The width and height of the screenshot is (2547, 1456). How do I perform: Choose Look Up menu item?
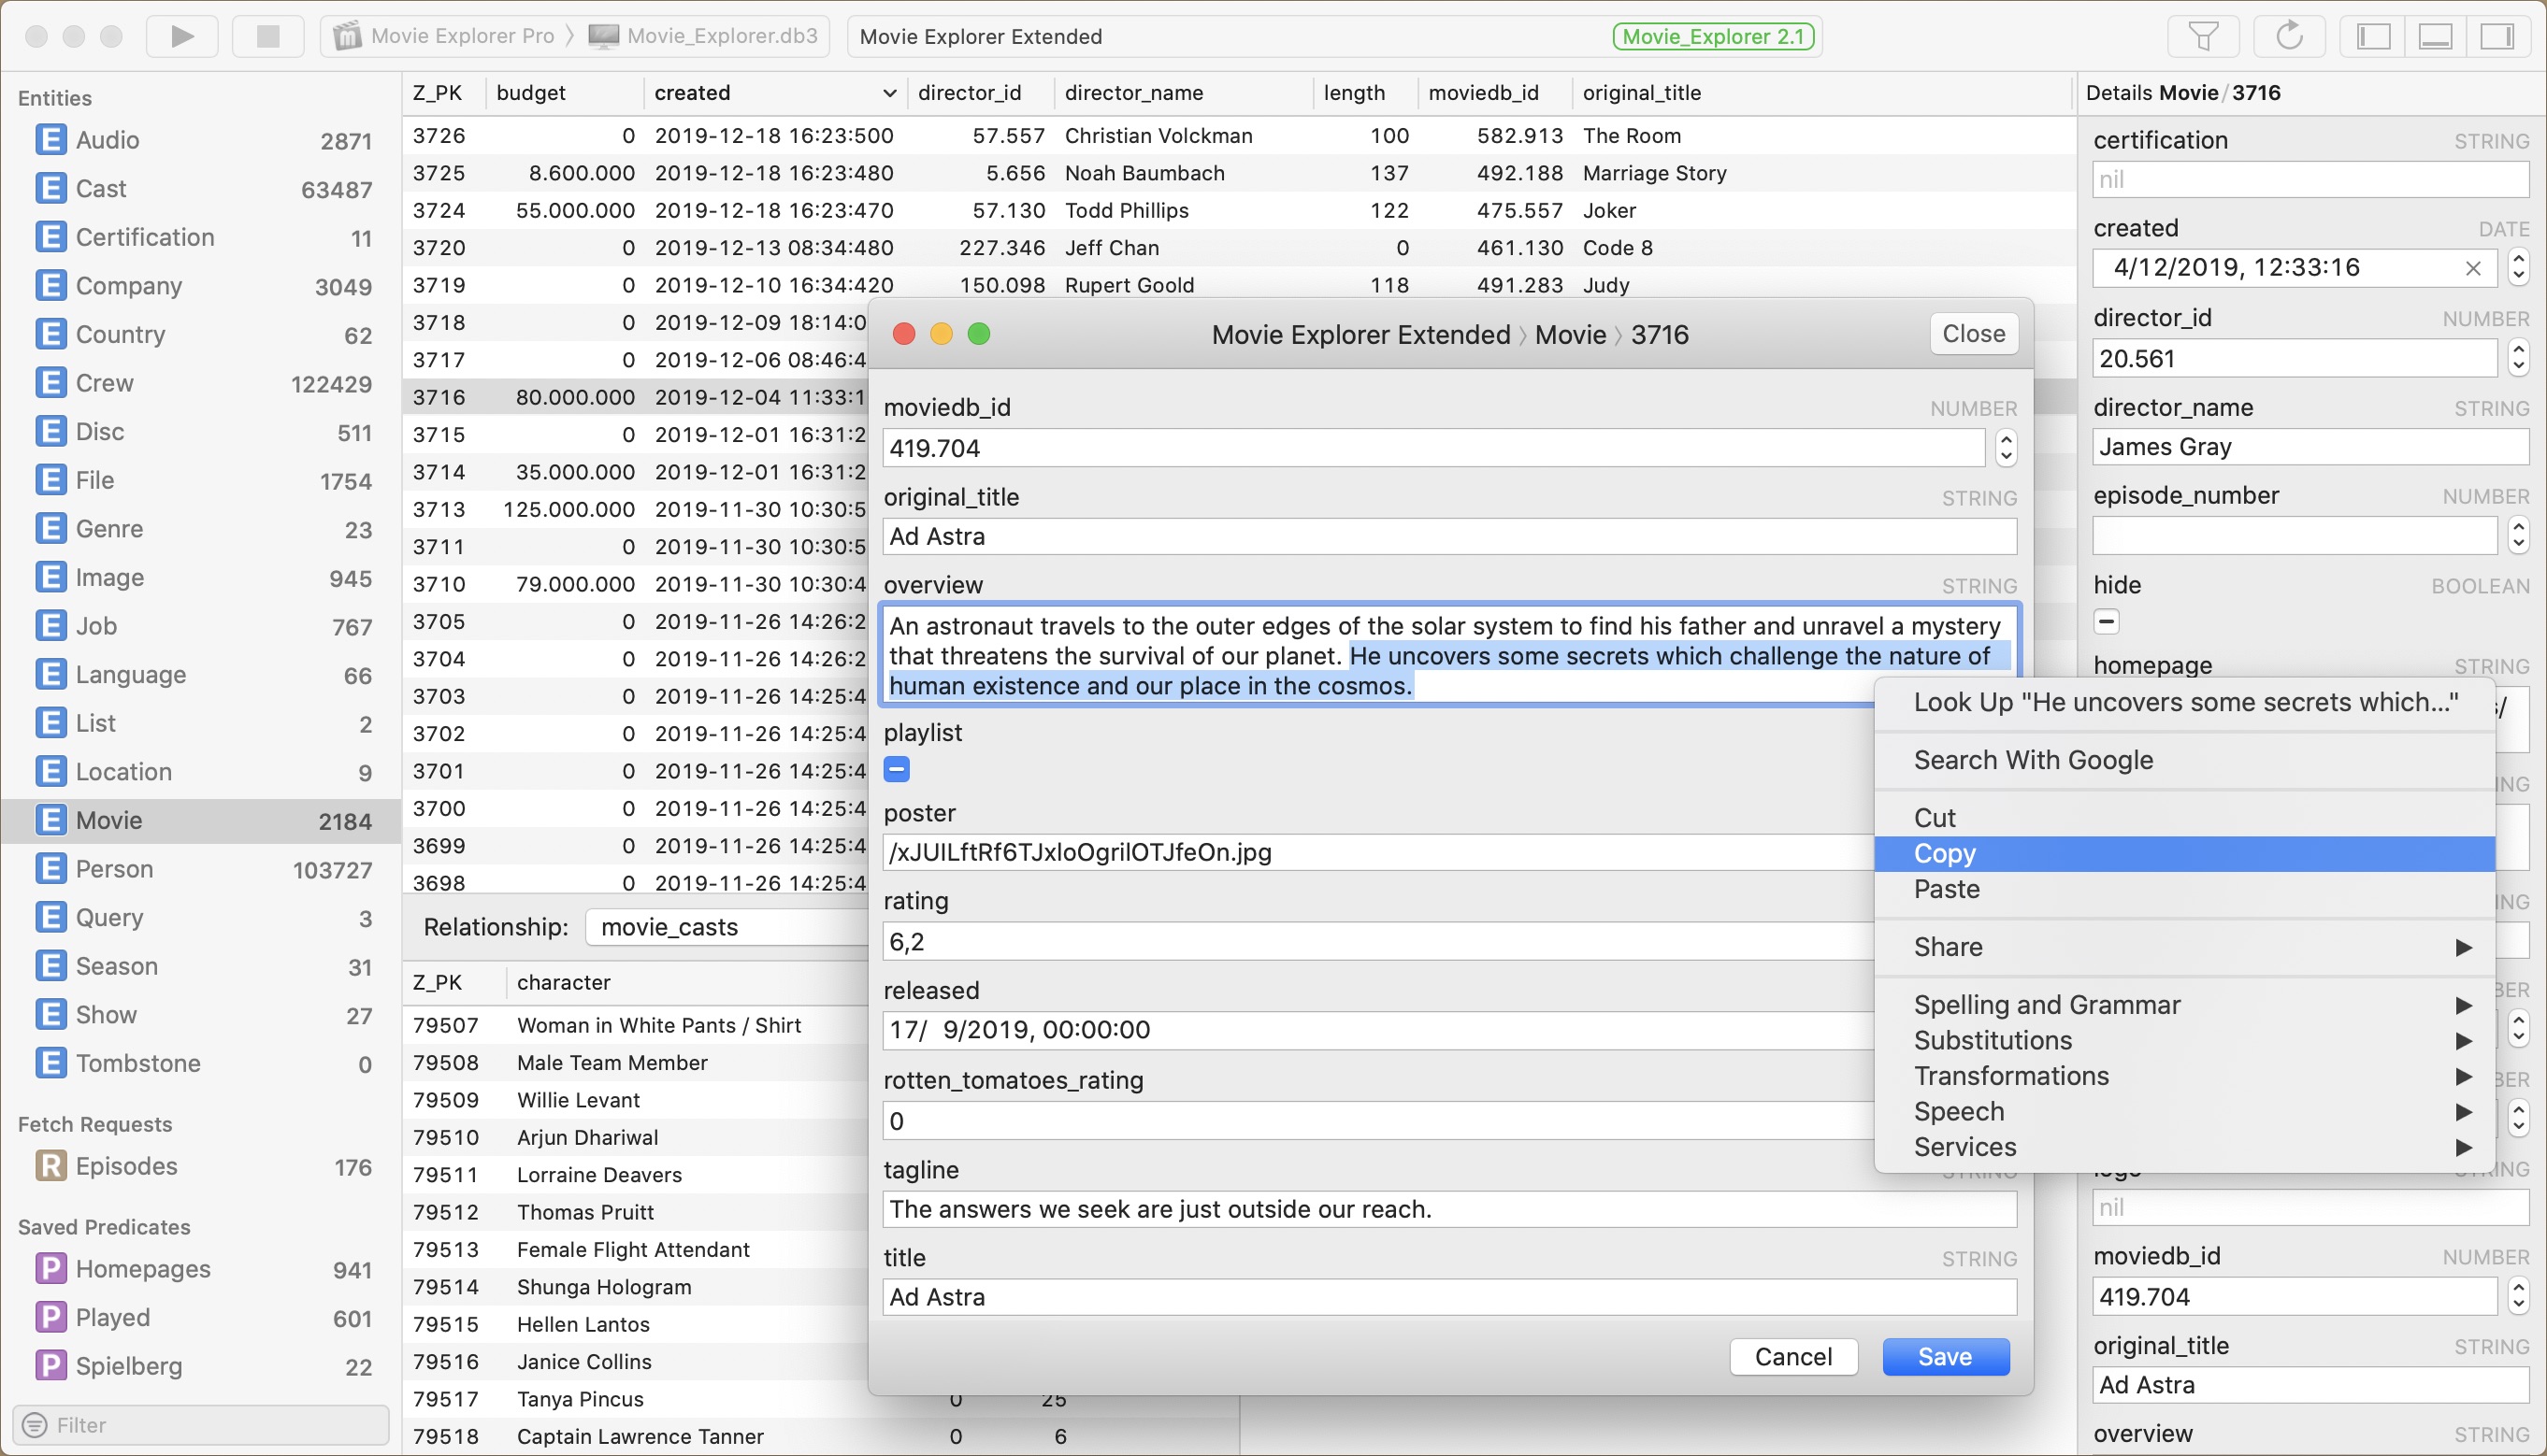click(2184, 702)
